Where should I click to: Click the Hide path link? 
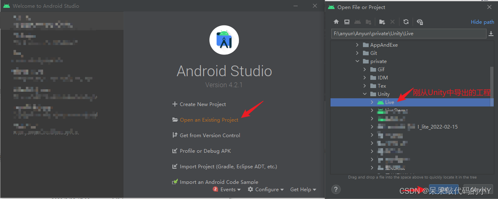click(482, 22)
